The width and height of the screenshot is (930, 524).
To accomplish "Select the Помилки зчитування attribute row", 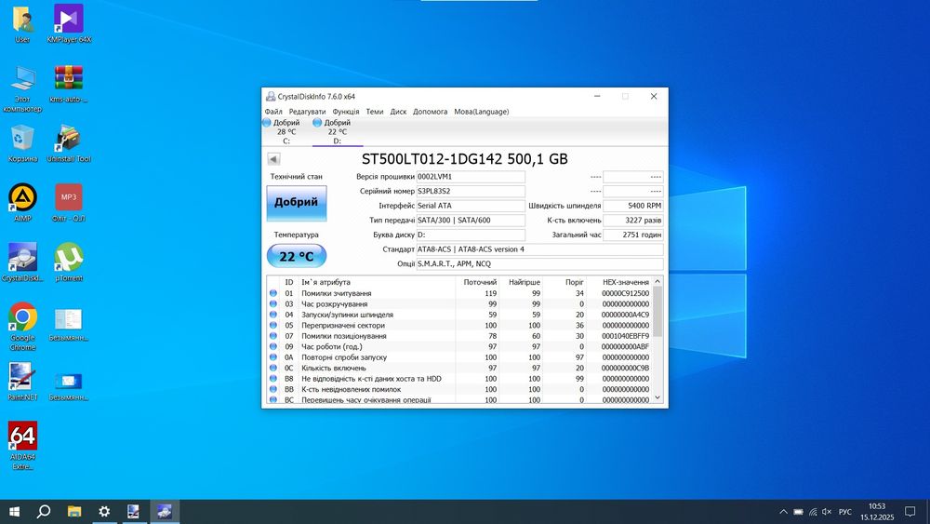I will 459,293.
